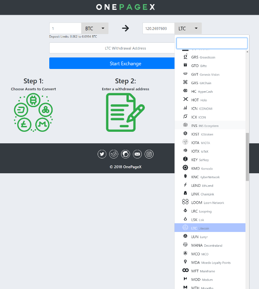Viewport: 259px width, 289px height.
Task: Click the 120.2697603 LTC amount field
Action: tap(158, 28)
